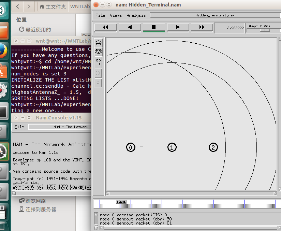Select log line "node 0 receive packet(CTS) 0"
Image resolution: width=281 pixels, height=231 pixels.
click(x=134, y=215)
